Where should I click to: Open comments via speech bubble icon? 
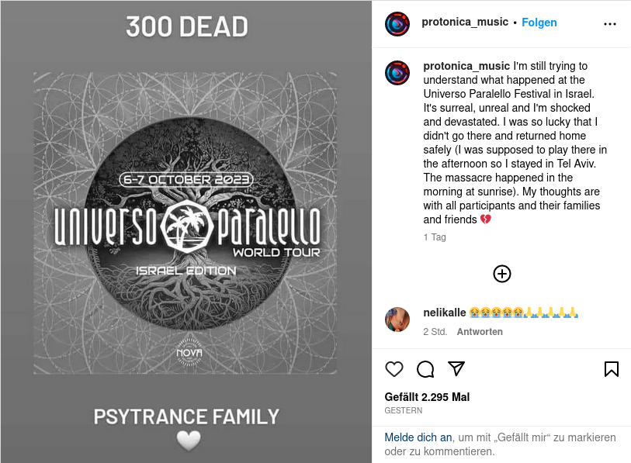click(425, 369)
